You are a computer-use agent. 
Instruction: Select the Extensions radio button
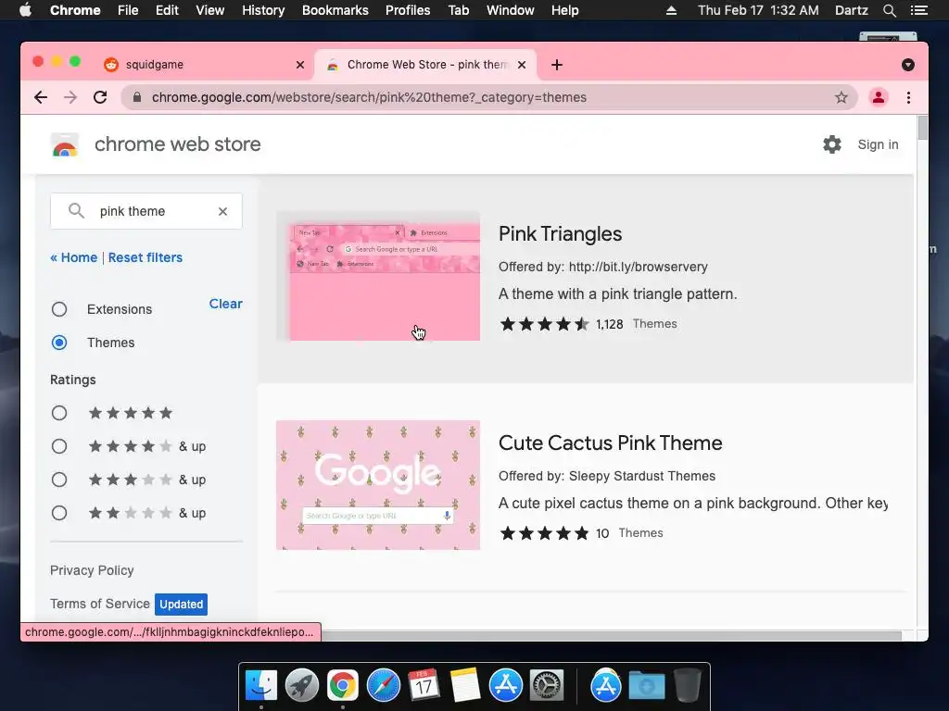click(59, 309)
